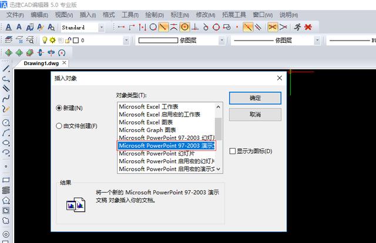Open the layer manager icon

pos(9,40)
